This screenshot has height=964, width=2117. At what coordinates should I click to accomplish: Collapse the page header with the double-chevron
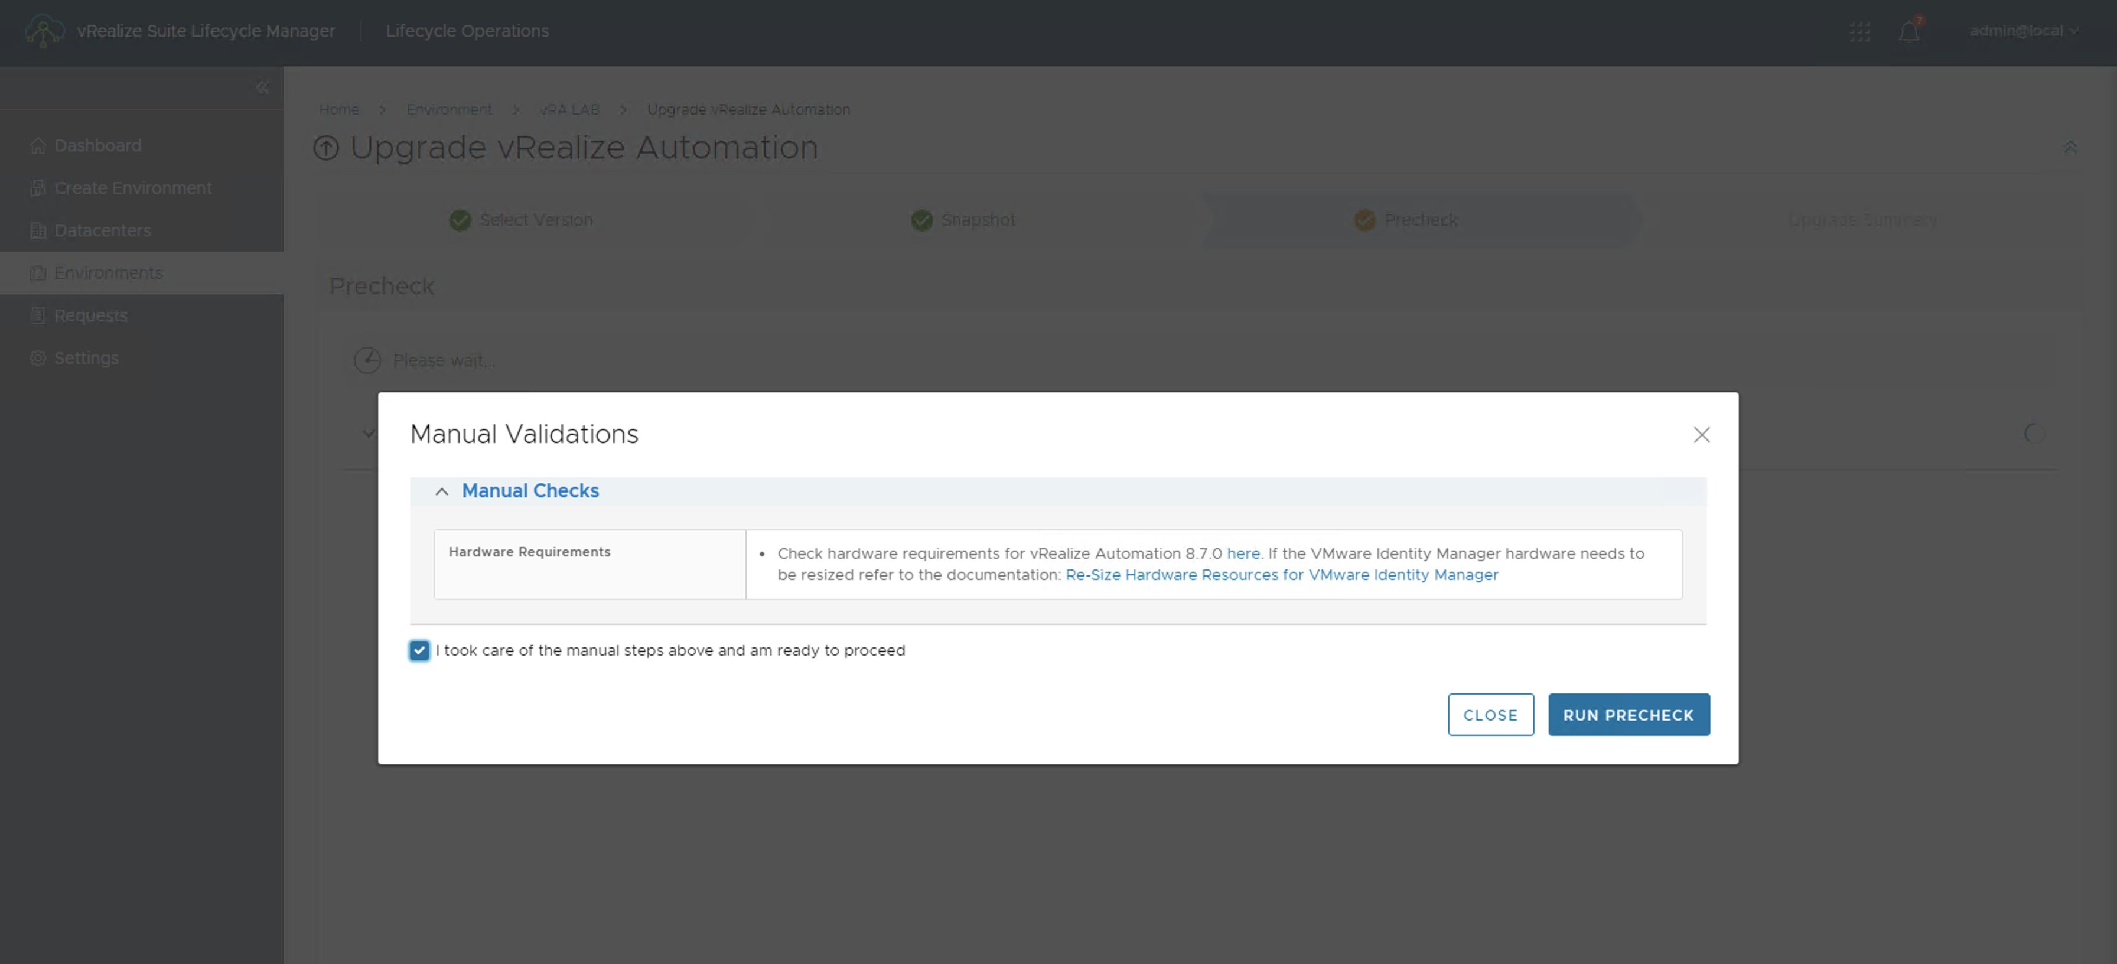pyautogui.click(x=2069, y=147)
